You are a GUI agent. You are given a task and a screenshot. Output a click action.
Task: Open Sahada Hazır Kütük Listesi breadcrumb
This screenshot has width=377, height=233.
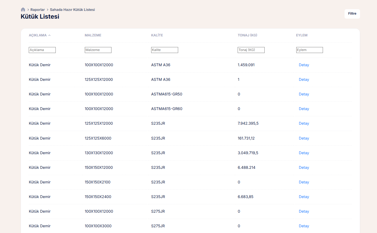pyautogui.click(x=72, y=10)
